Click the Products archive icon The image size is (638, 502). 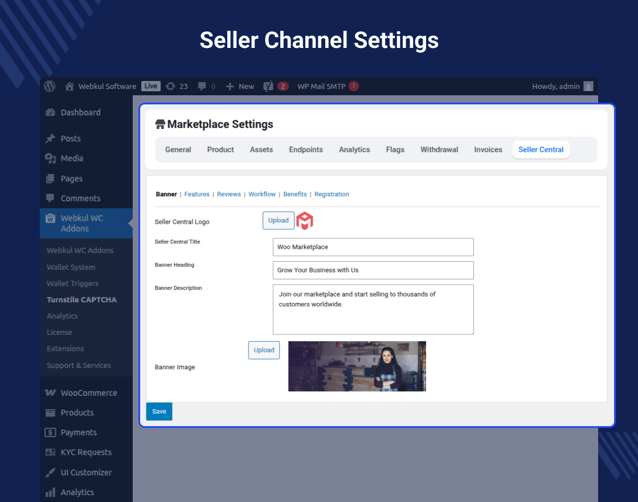51,413
